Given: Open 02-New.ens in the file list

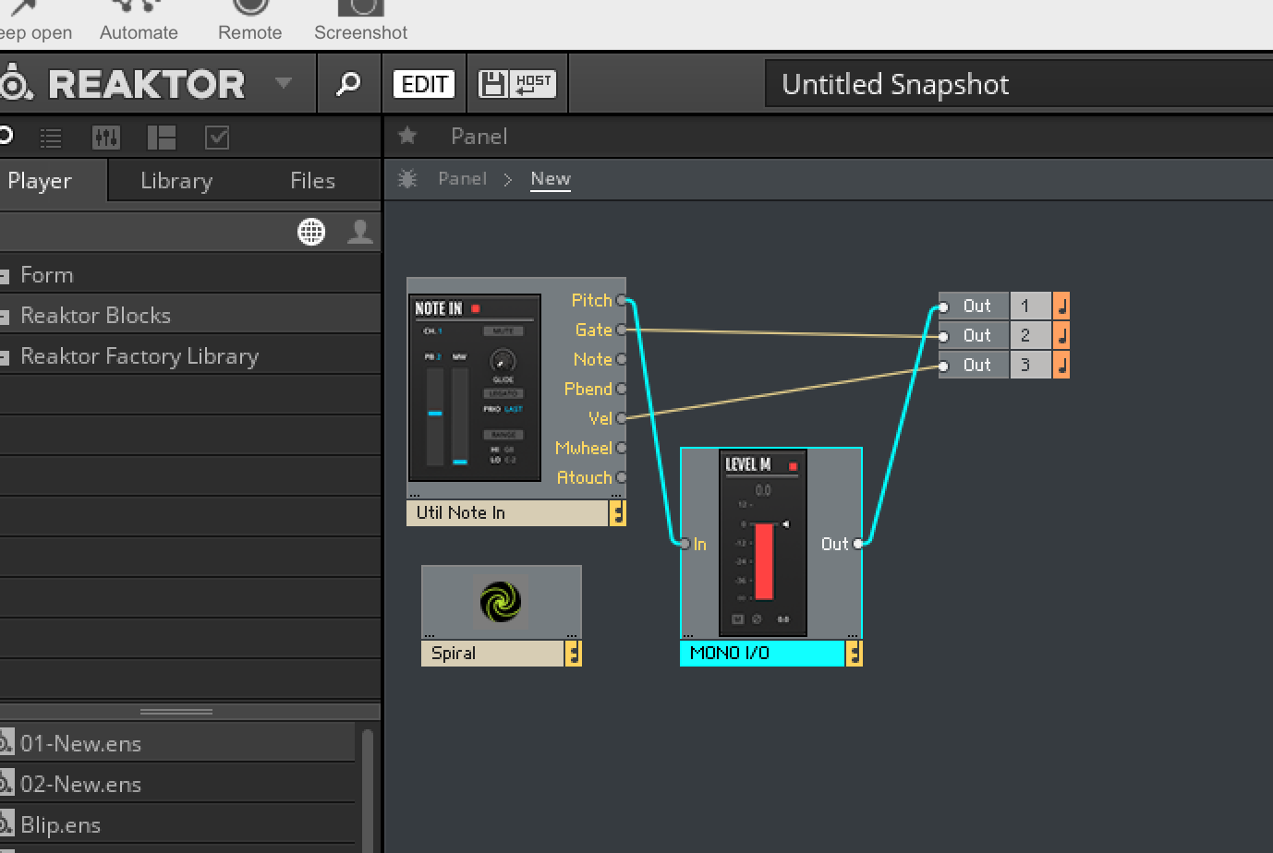Looking at the screenshot, I should 177,784.
